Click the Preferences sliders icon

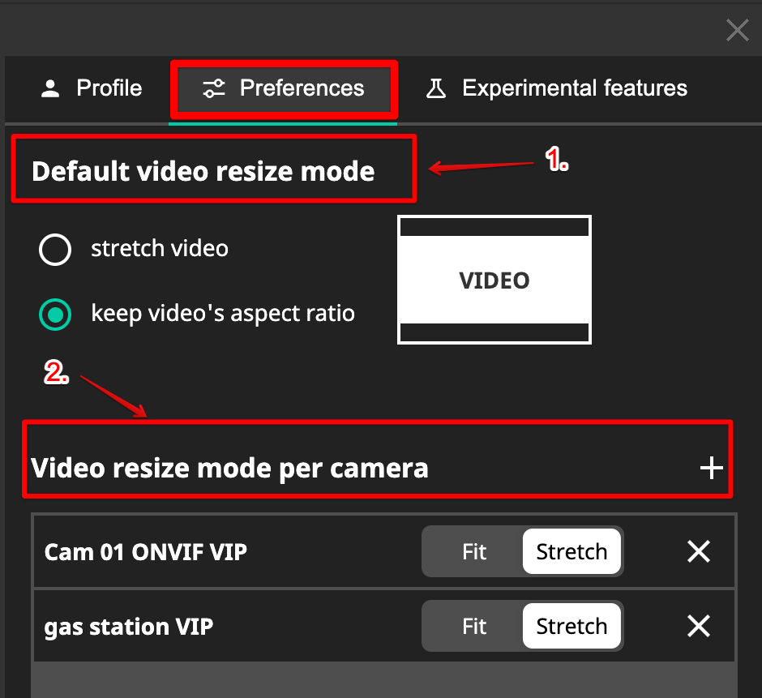(x=214, y=88)
